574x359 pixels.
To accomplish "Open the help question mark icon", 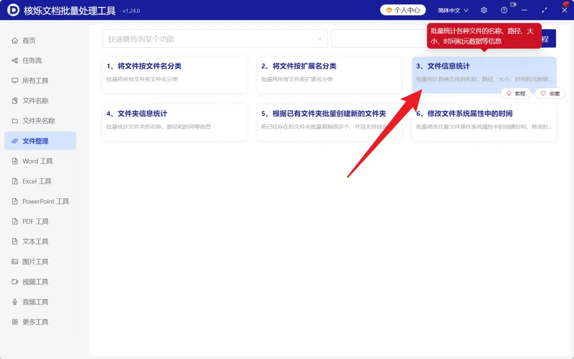I will click(x=504, y=10).
